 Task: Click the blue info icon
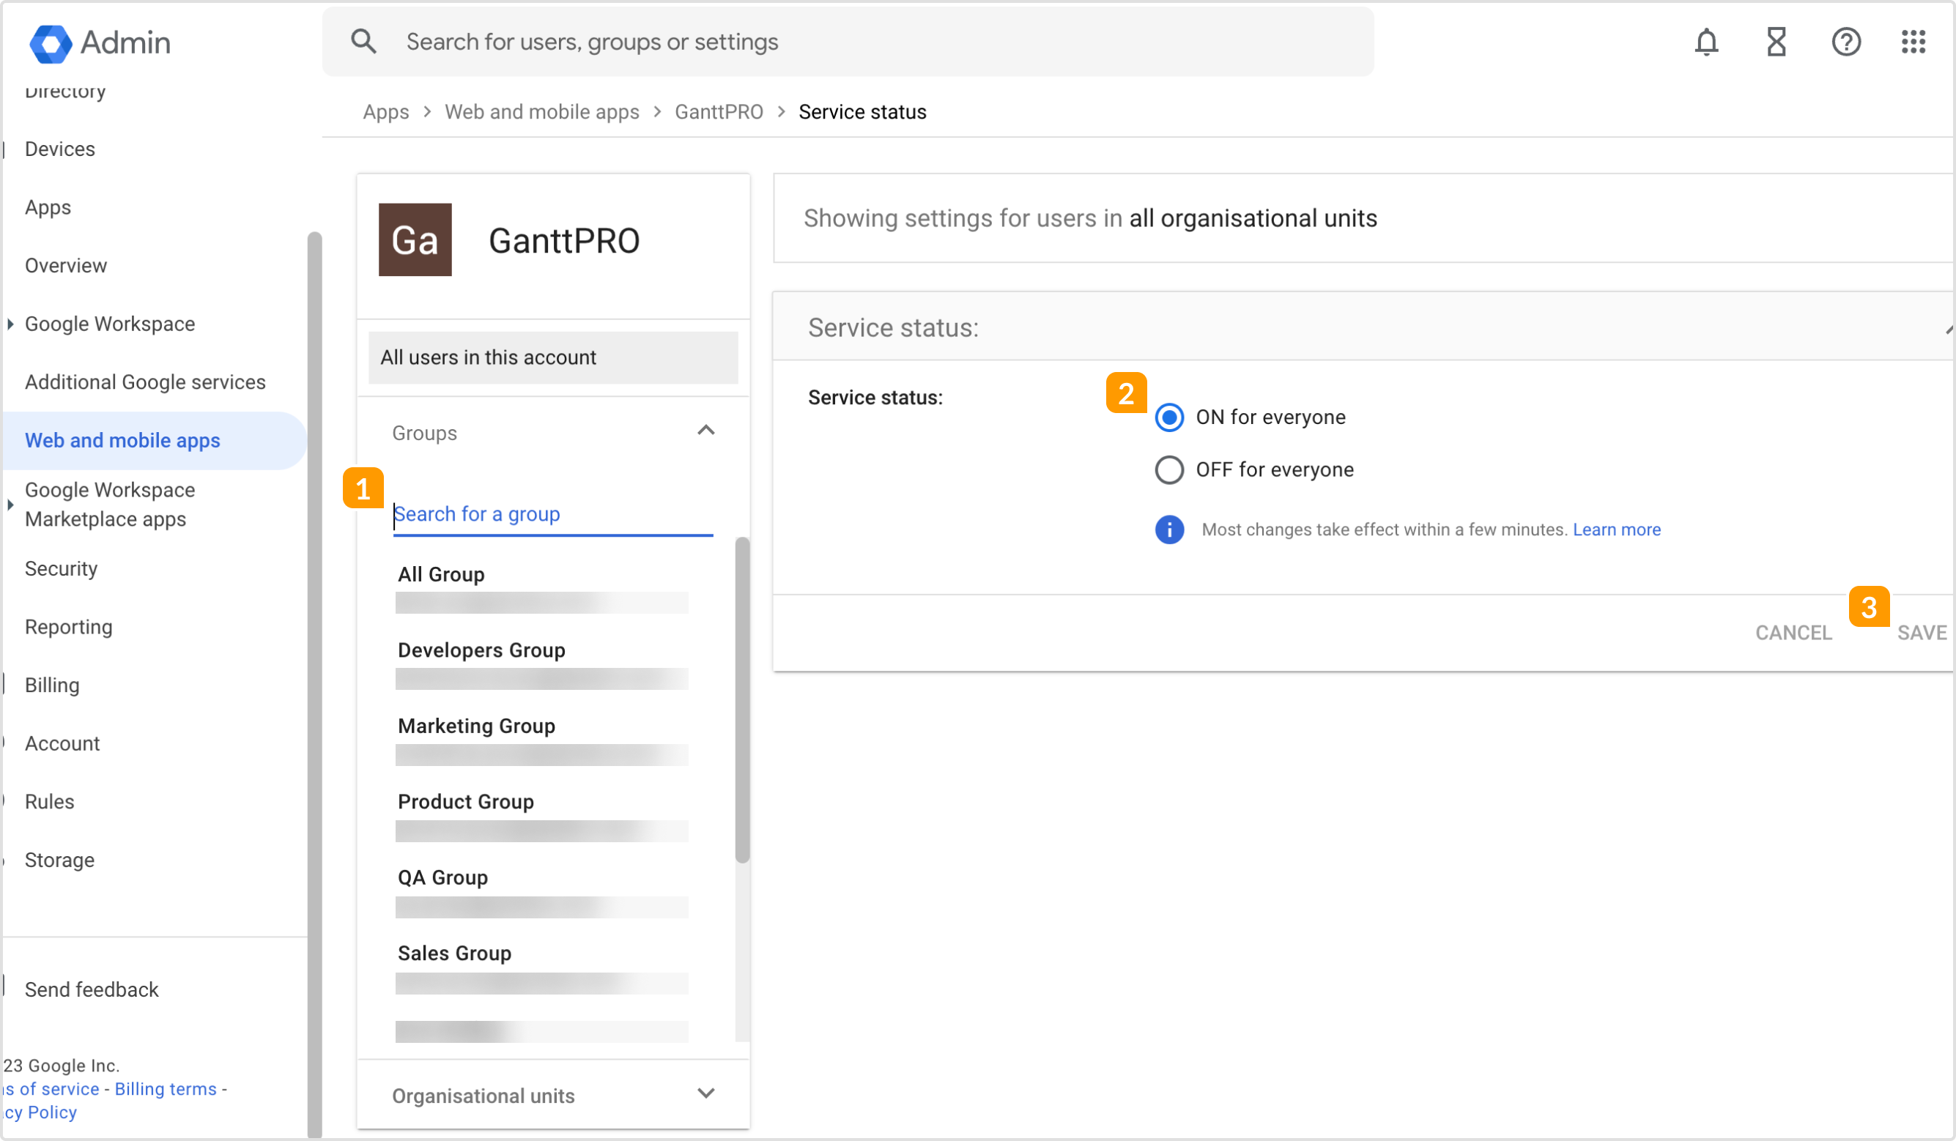pyautogui.click(x=1169, y=529)
